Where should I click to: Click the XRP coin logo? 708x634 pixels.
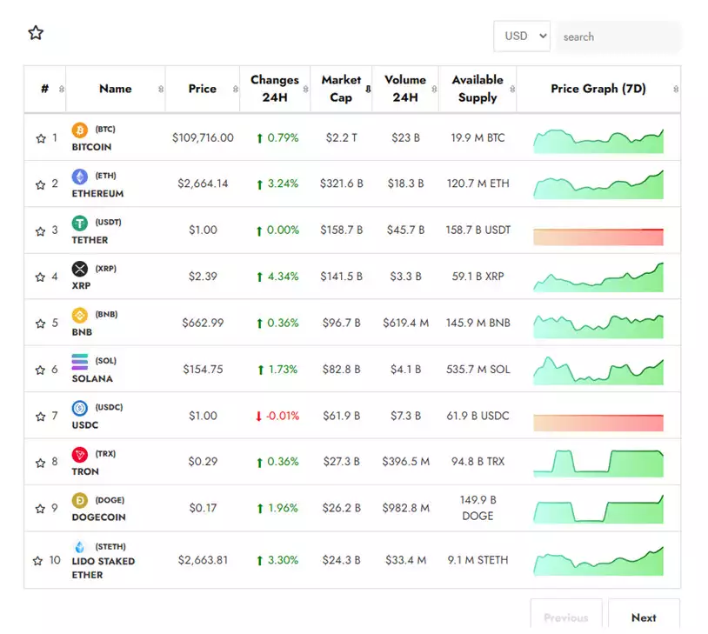[x=80, y=269]
